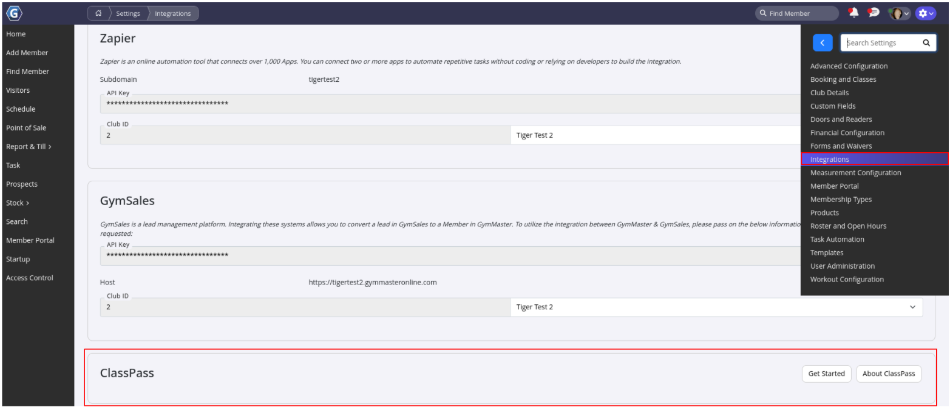The width and height of the screenshot is (950, 410).
Task: Open the Zapier club dropdown showing Tiger Test 2
Action: pyautogui.click(x=656, y=135)
